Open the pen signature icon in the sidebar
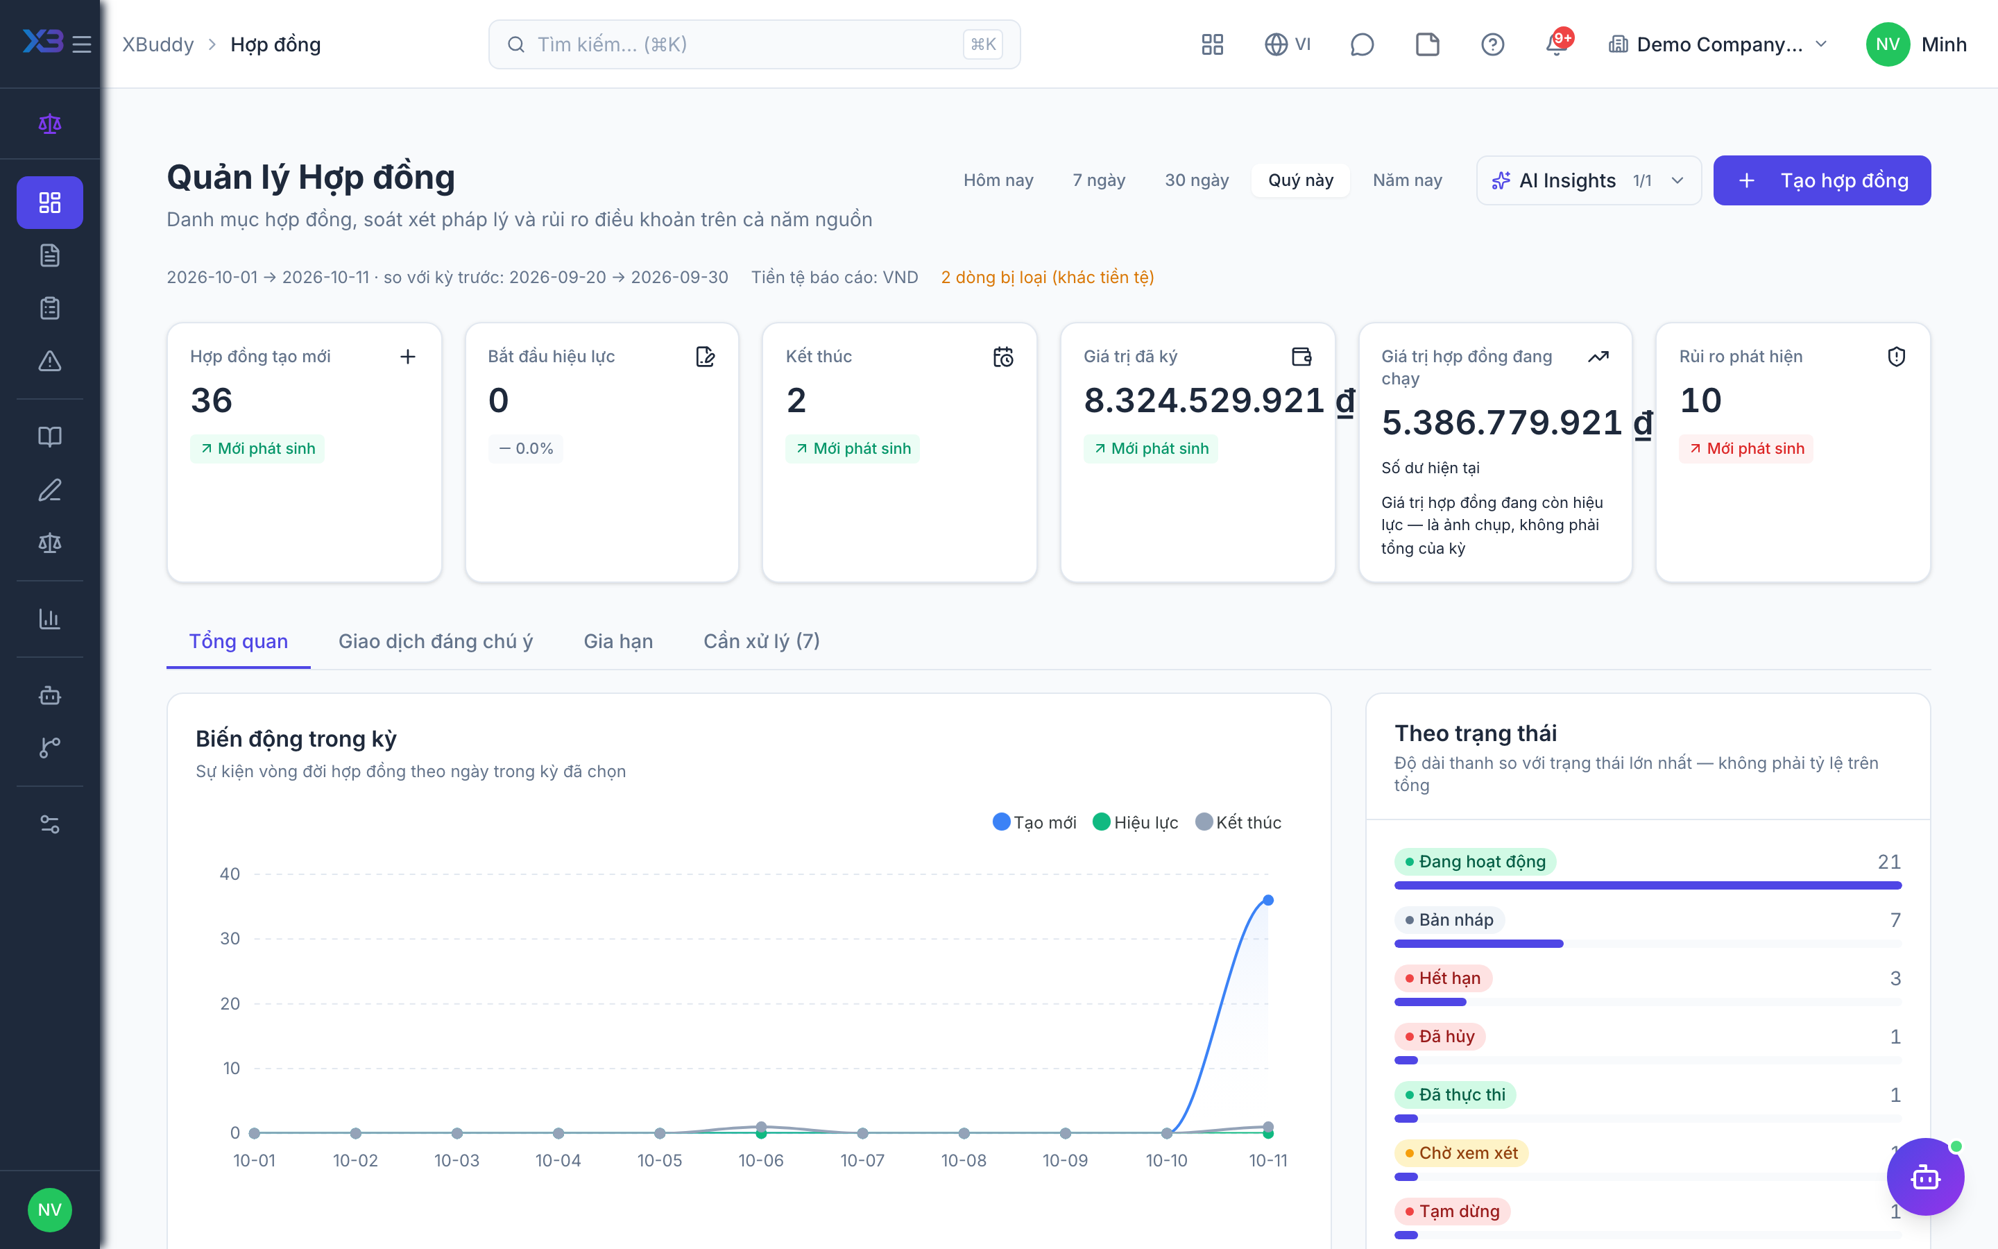The height and width of the screenshot is (1249, 1998). point(49,490)
